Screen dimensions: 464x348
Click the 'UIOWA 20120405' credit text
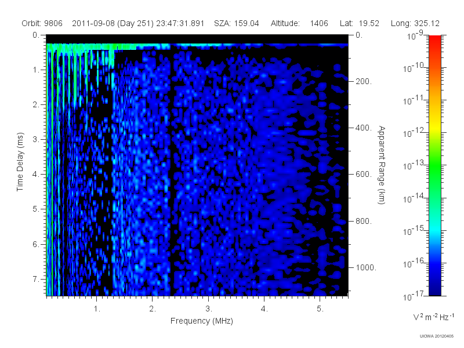pyautogui.click(x=437, y=336)
